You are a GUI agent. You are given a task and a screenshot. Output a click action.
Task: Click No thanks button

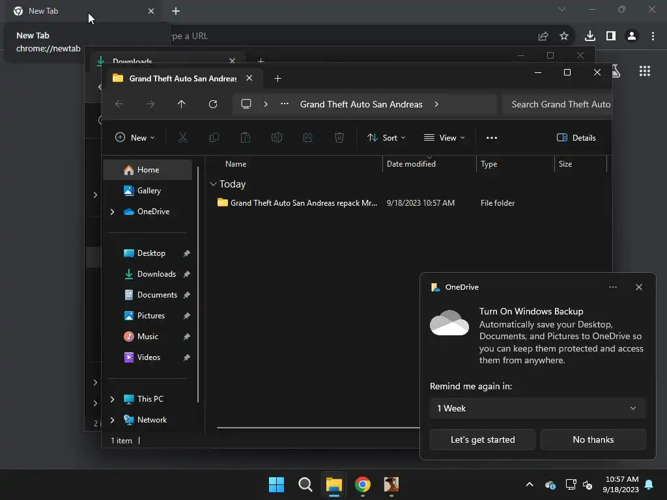point(593,439)
